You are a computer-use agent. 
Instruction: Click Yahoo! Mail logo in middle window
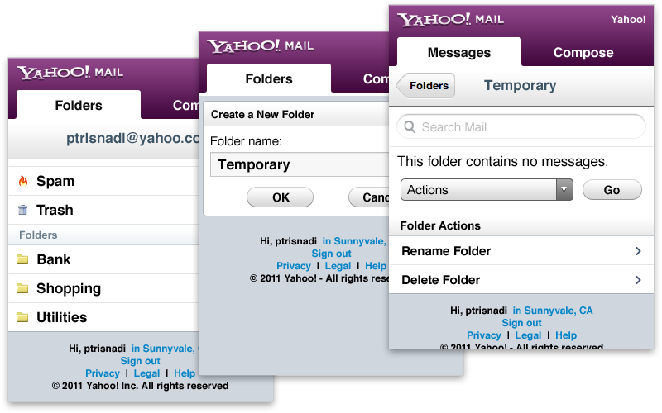coord(260,45)
